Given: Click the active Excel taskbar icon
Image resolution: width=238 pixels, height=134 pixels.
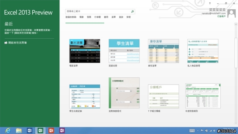Looking at the screenshot, I should pos(40,131).
